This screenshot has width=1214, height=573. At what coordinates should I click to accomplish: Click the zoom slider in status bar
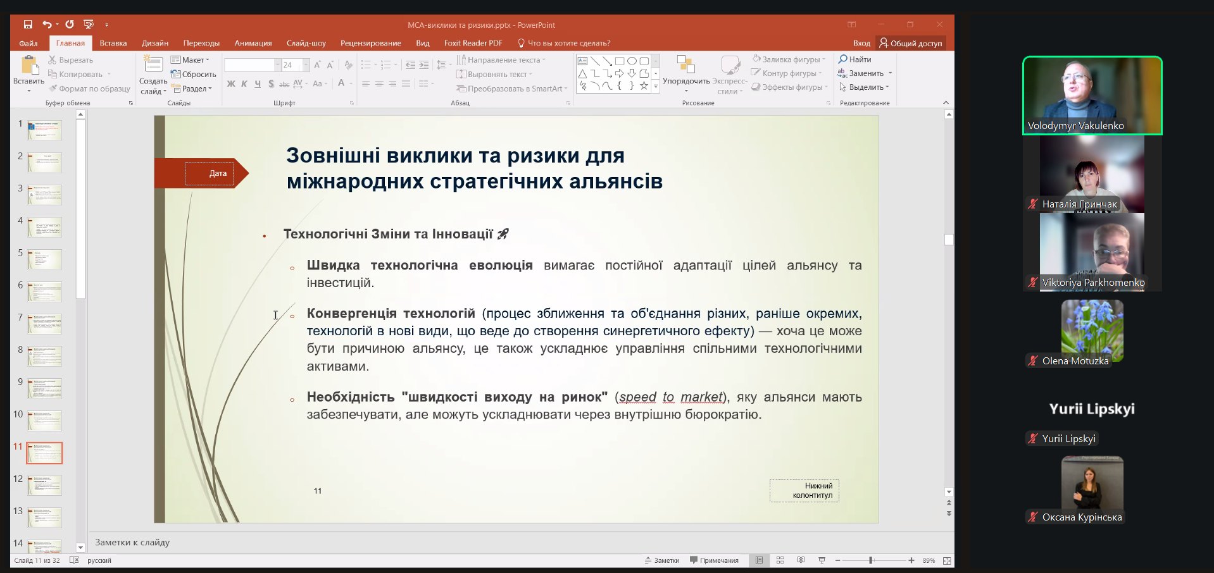click(872, 560)
